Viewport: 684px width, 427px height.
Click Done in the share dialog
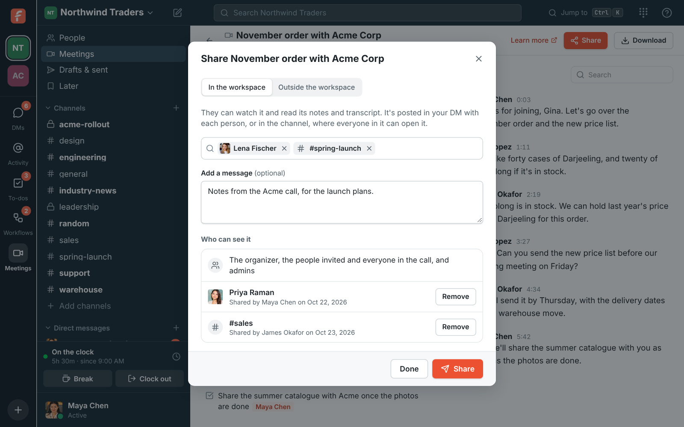point(409,369)
